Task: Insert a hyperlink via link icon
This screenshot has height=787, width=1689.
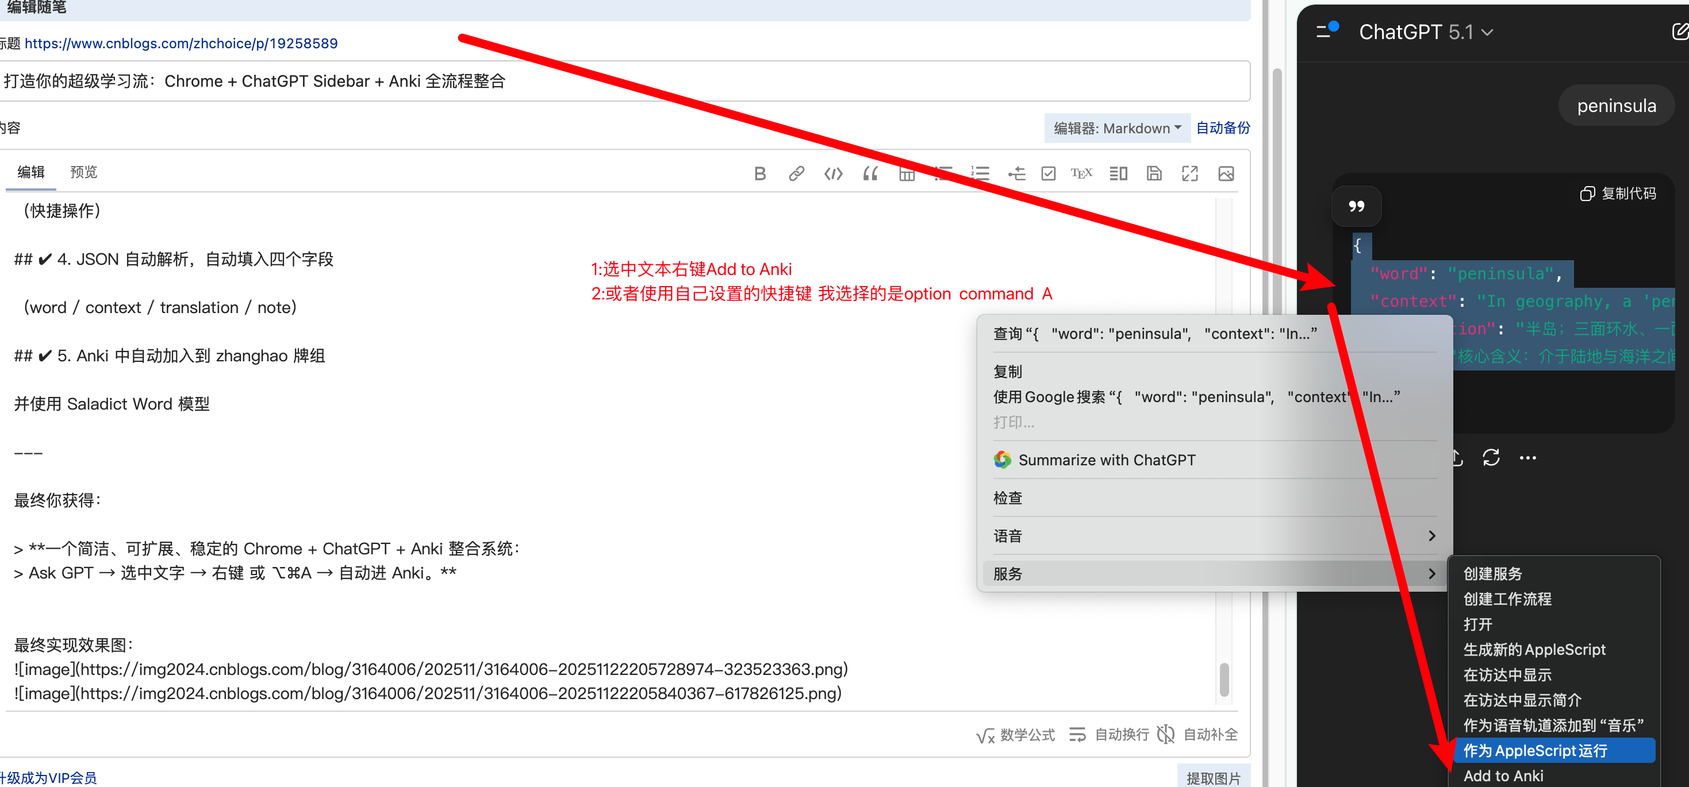Action: 796,173
